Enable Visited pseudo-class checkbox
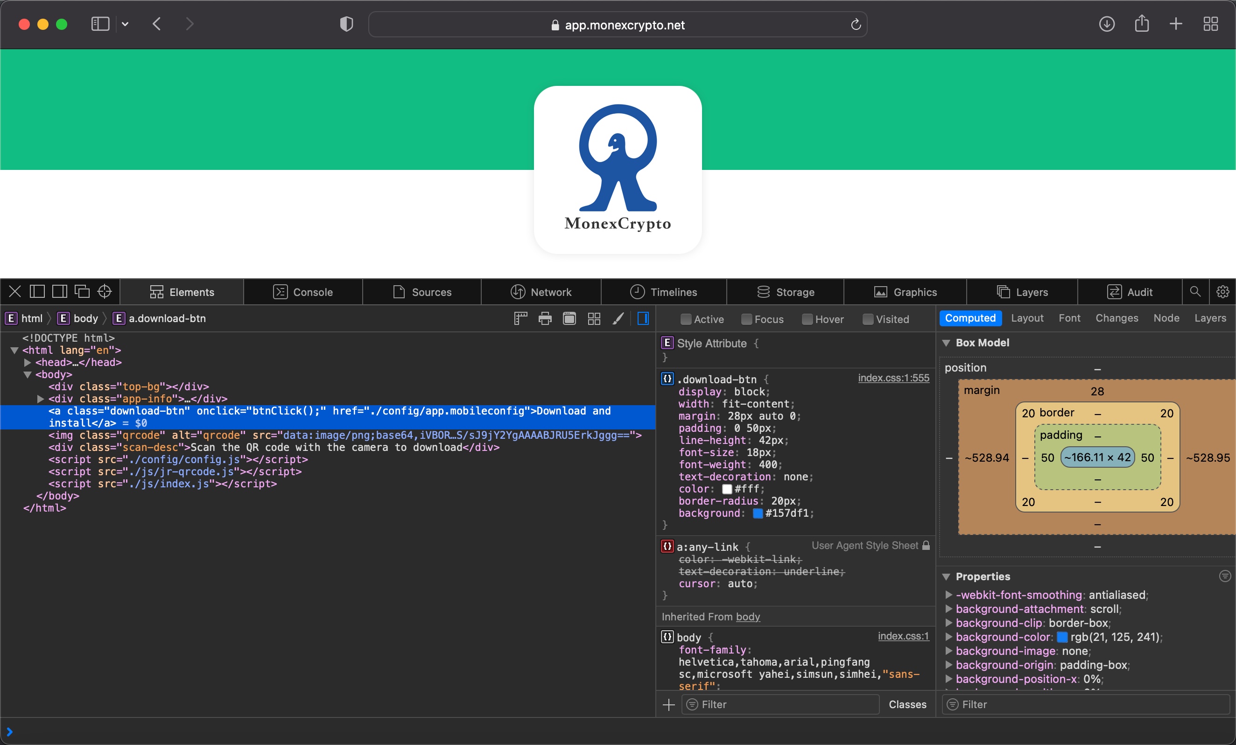This screenshot has height=745, width=1236. (868, 319)
